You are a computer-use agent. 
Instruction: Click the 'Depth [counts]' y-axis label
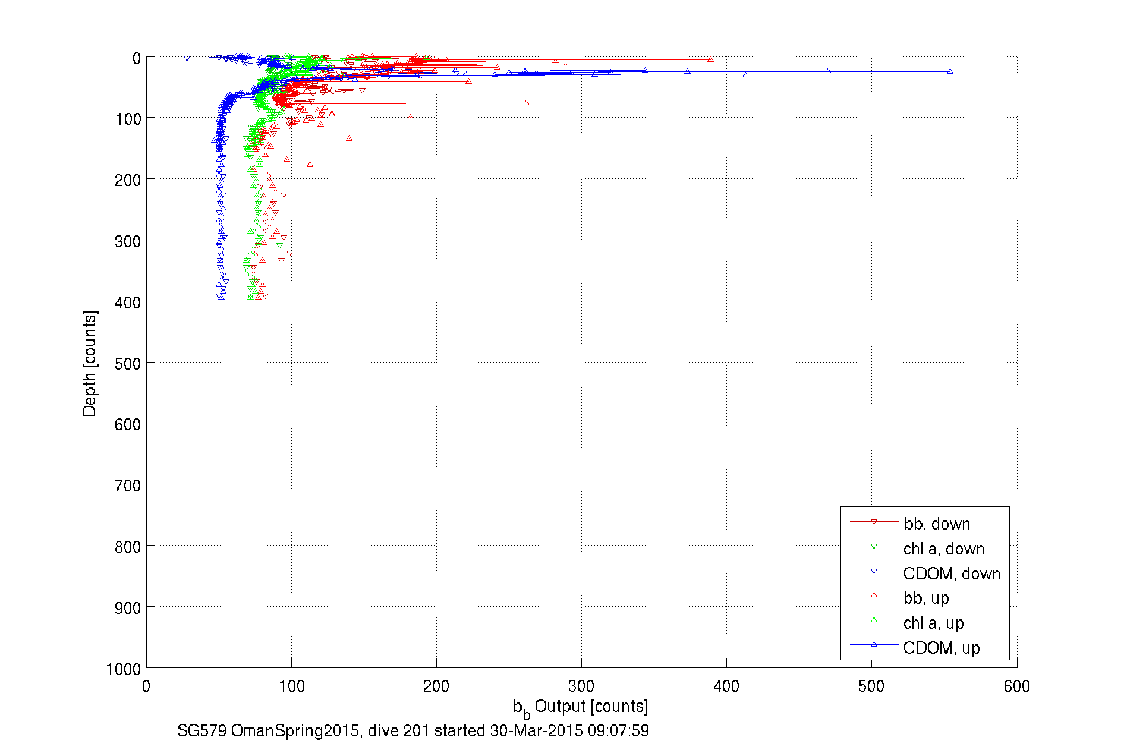[x=90, y=363]
